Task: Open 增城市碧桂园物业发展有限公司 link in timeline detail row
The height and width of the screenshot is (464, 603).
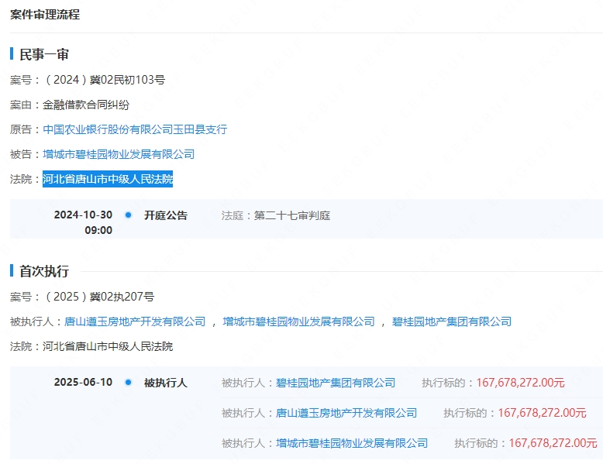Action: pyautogui.click(x=352, y=443)
